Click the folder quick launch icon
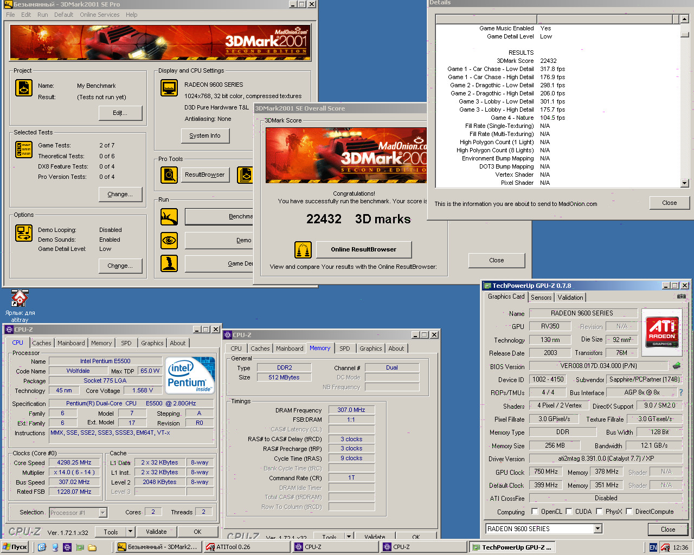Screen dimensions: 694x555 (92, 547)
